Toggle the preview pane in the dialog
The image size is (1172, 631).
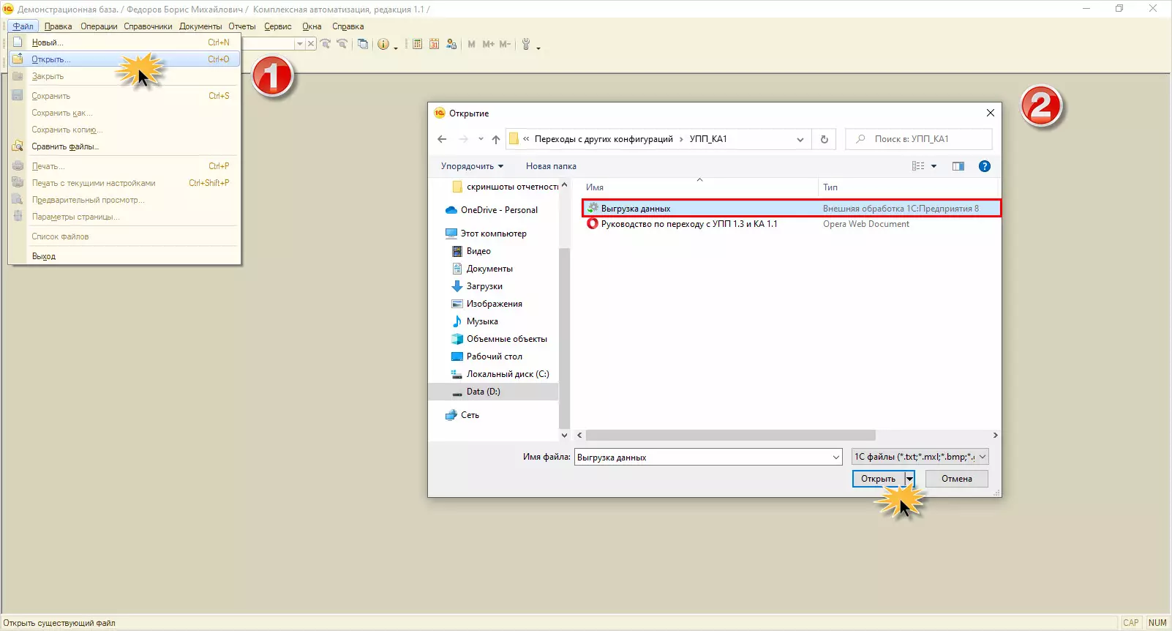coord(958,166)
